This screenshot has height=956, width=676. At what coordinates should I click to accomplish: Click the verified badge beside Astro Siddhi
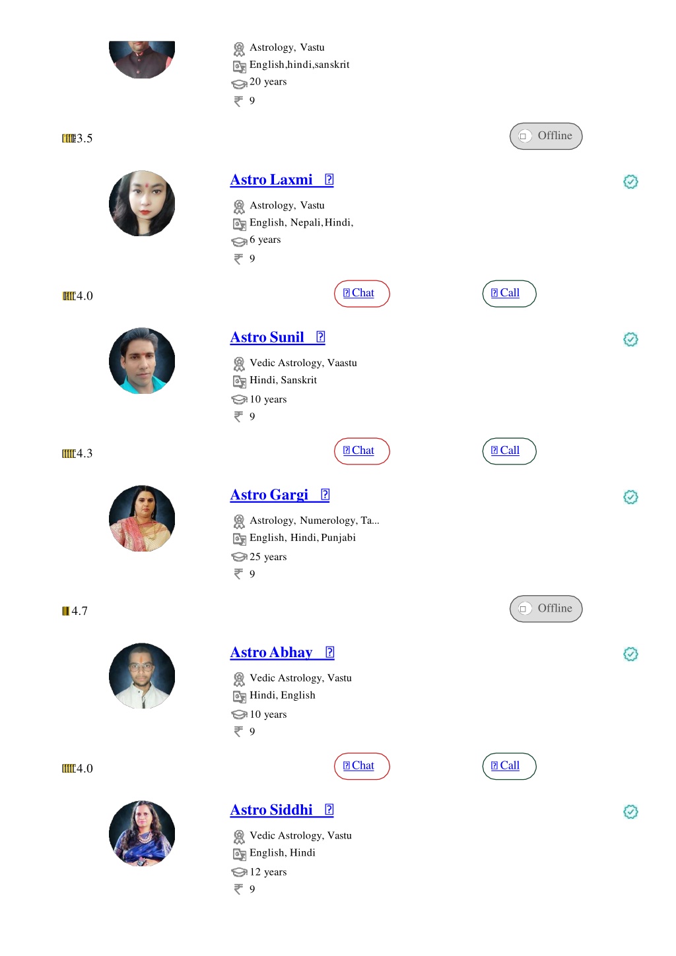630,812
